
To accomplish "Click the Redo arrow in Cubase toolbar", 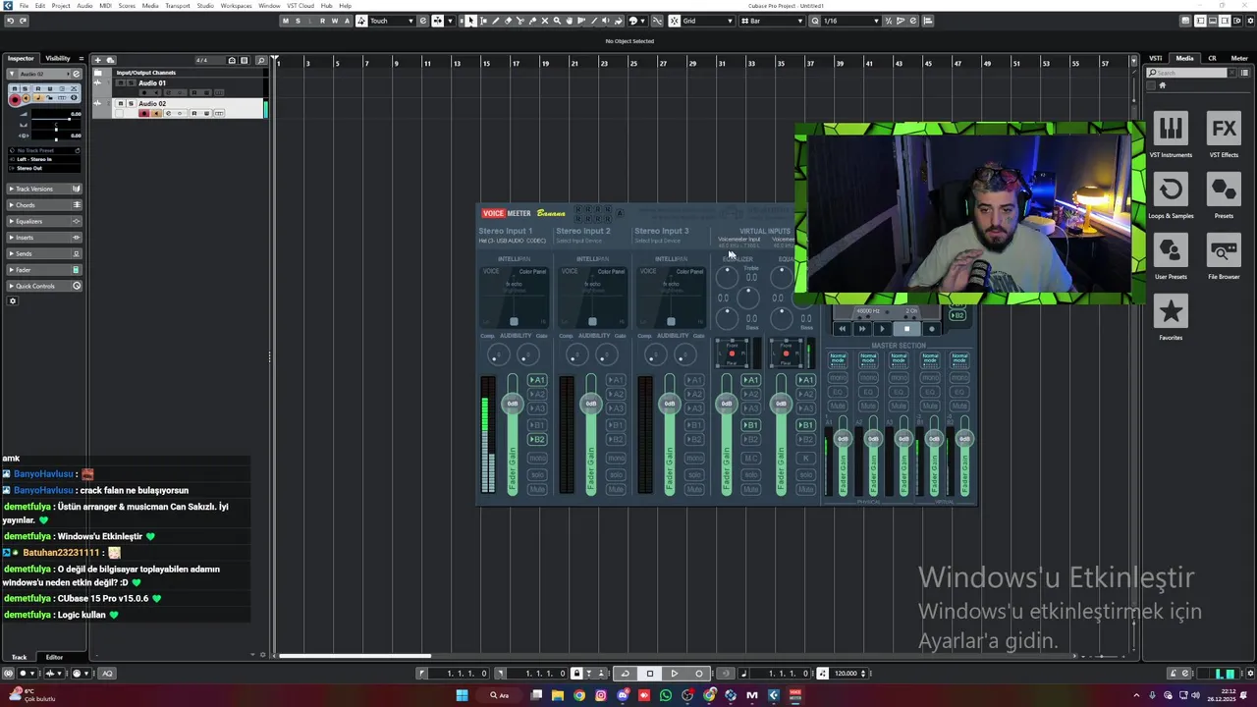I will coord(23,21).
